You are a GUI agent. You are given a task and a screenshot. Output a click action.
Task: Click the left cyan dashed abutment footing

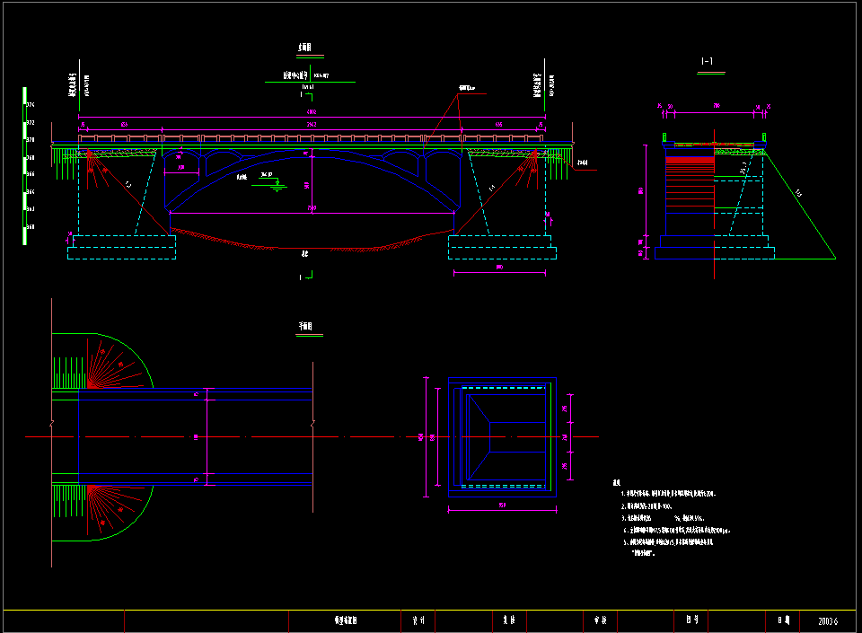click(121, 247)
